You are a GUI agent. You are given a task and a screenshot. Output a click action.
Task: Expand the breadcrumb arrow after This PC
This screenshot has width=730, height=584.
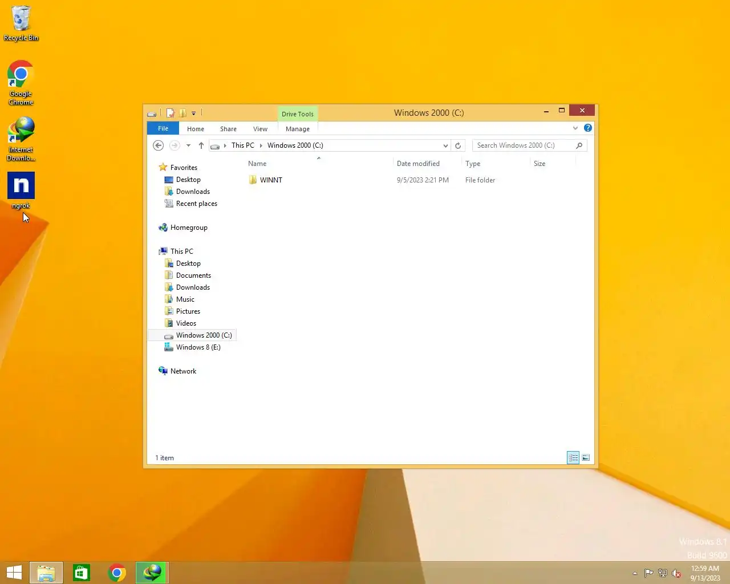pyautogui.click(x=261, y=145)
